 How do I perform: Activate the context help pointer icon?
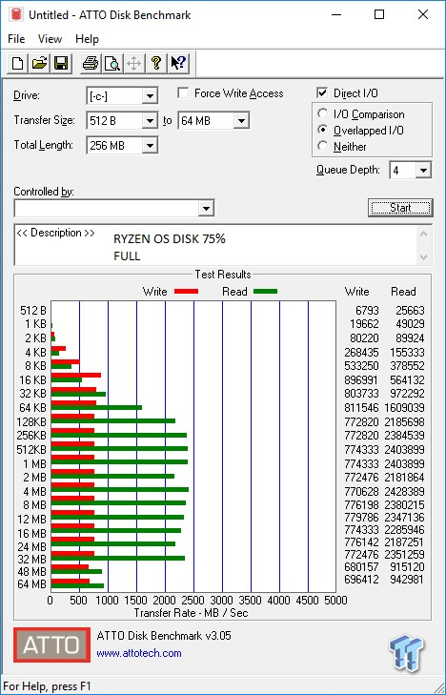pyautogui.click(x=178, y=63)
